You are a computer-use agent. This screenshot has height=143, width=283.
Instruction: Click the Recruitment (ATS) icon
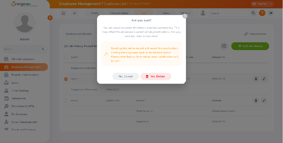pyautogui.click(x=6, y=106)
